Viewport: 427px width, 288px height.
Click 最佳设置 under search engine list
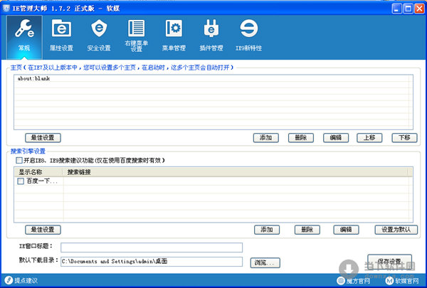pyautogui.click(x=43, y=230)
